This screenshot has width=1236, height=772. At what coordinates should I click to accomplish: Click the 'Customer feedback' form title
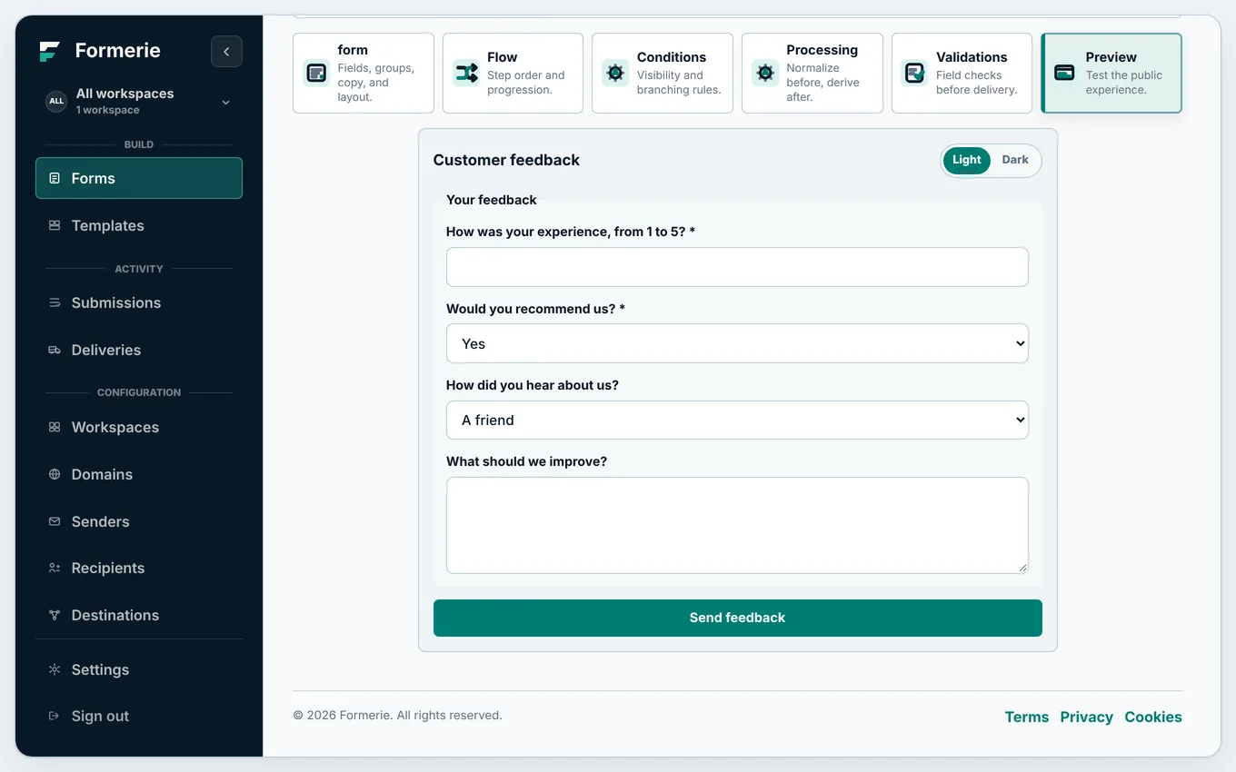click(506, 160)
